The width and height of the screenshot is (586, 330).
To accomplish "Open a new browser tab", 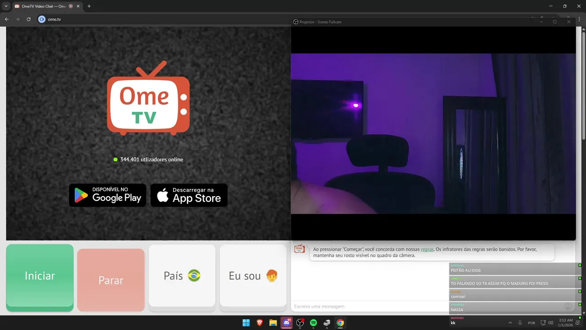I will 89,6.
